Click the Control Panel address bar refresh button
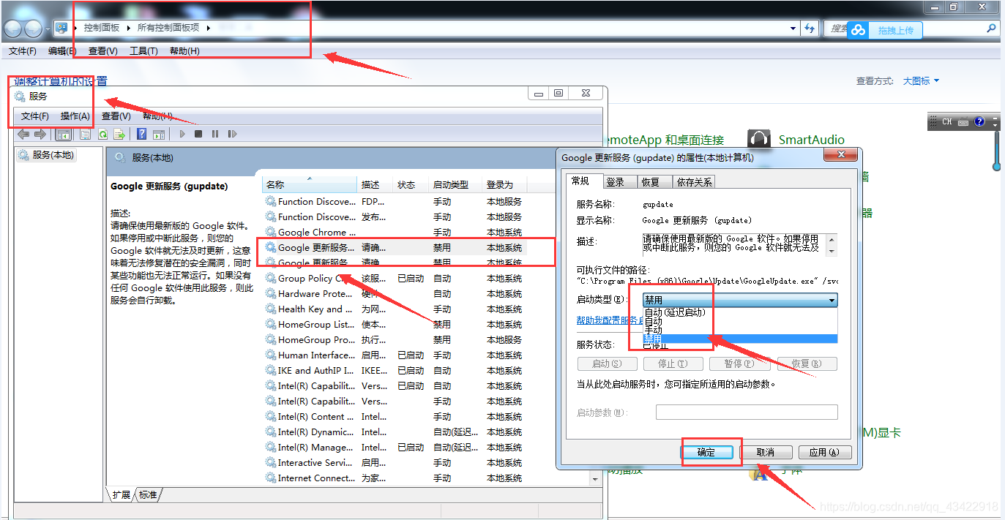This screenshot has width=1005, height=520. point(809,29)
